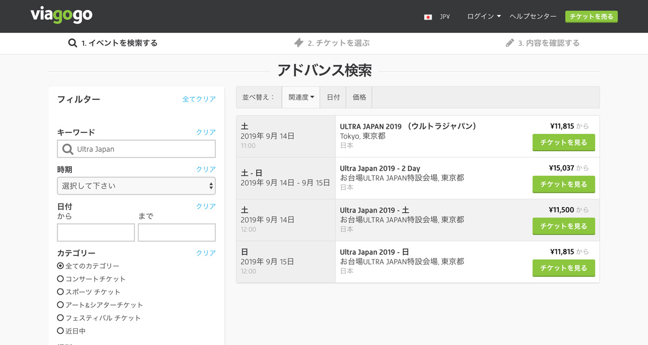Image resolution: width=648 pixels, height=345 pixels.
Task: View tickets for ULTRA JAPAN 2019 （ウルトラジャパン）
Action: tap(564, 143)
